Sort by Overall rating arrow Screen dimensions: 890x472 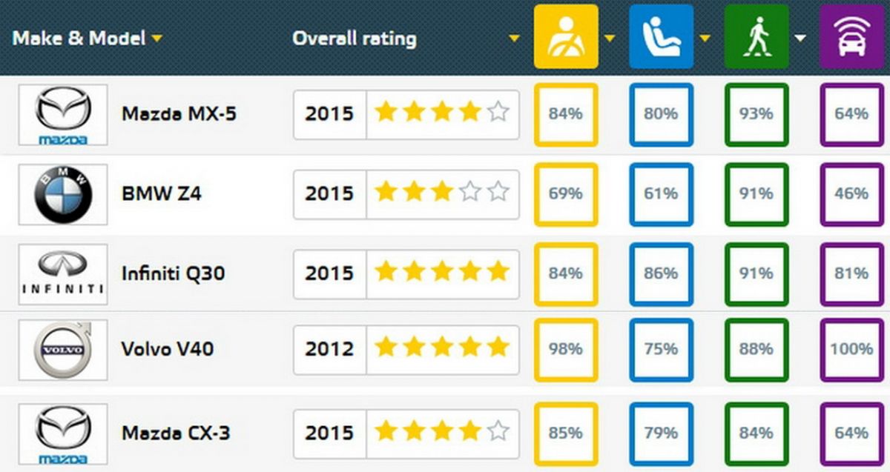pyautogui.click(x=514, y=39)
